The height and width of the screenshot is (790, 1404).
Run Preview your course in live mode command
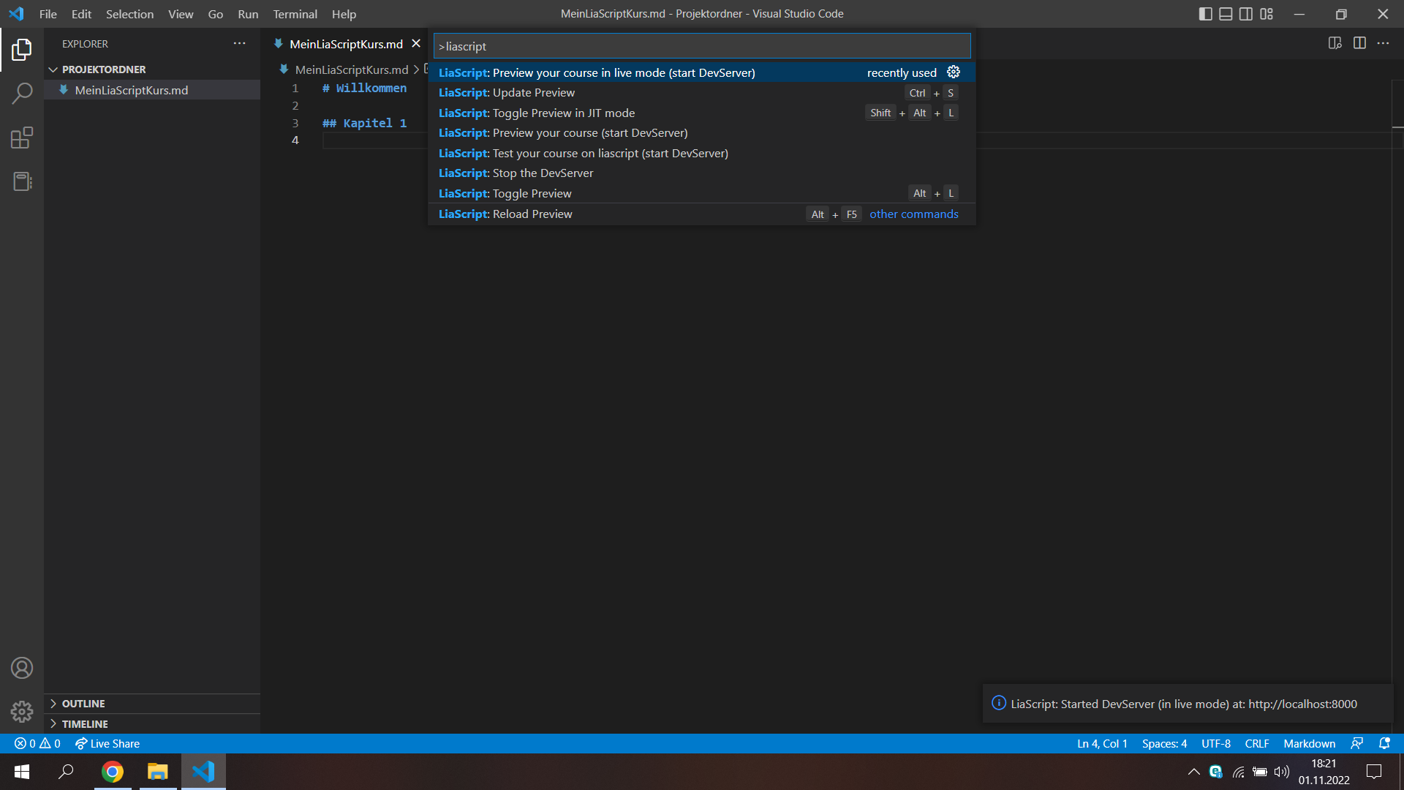click(702, 72)
